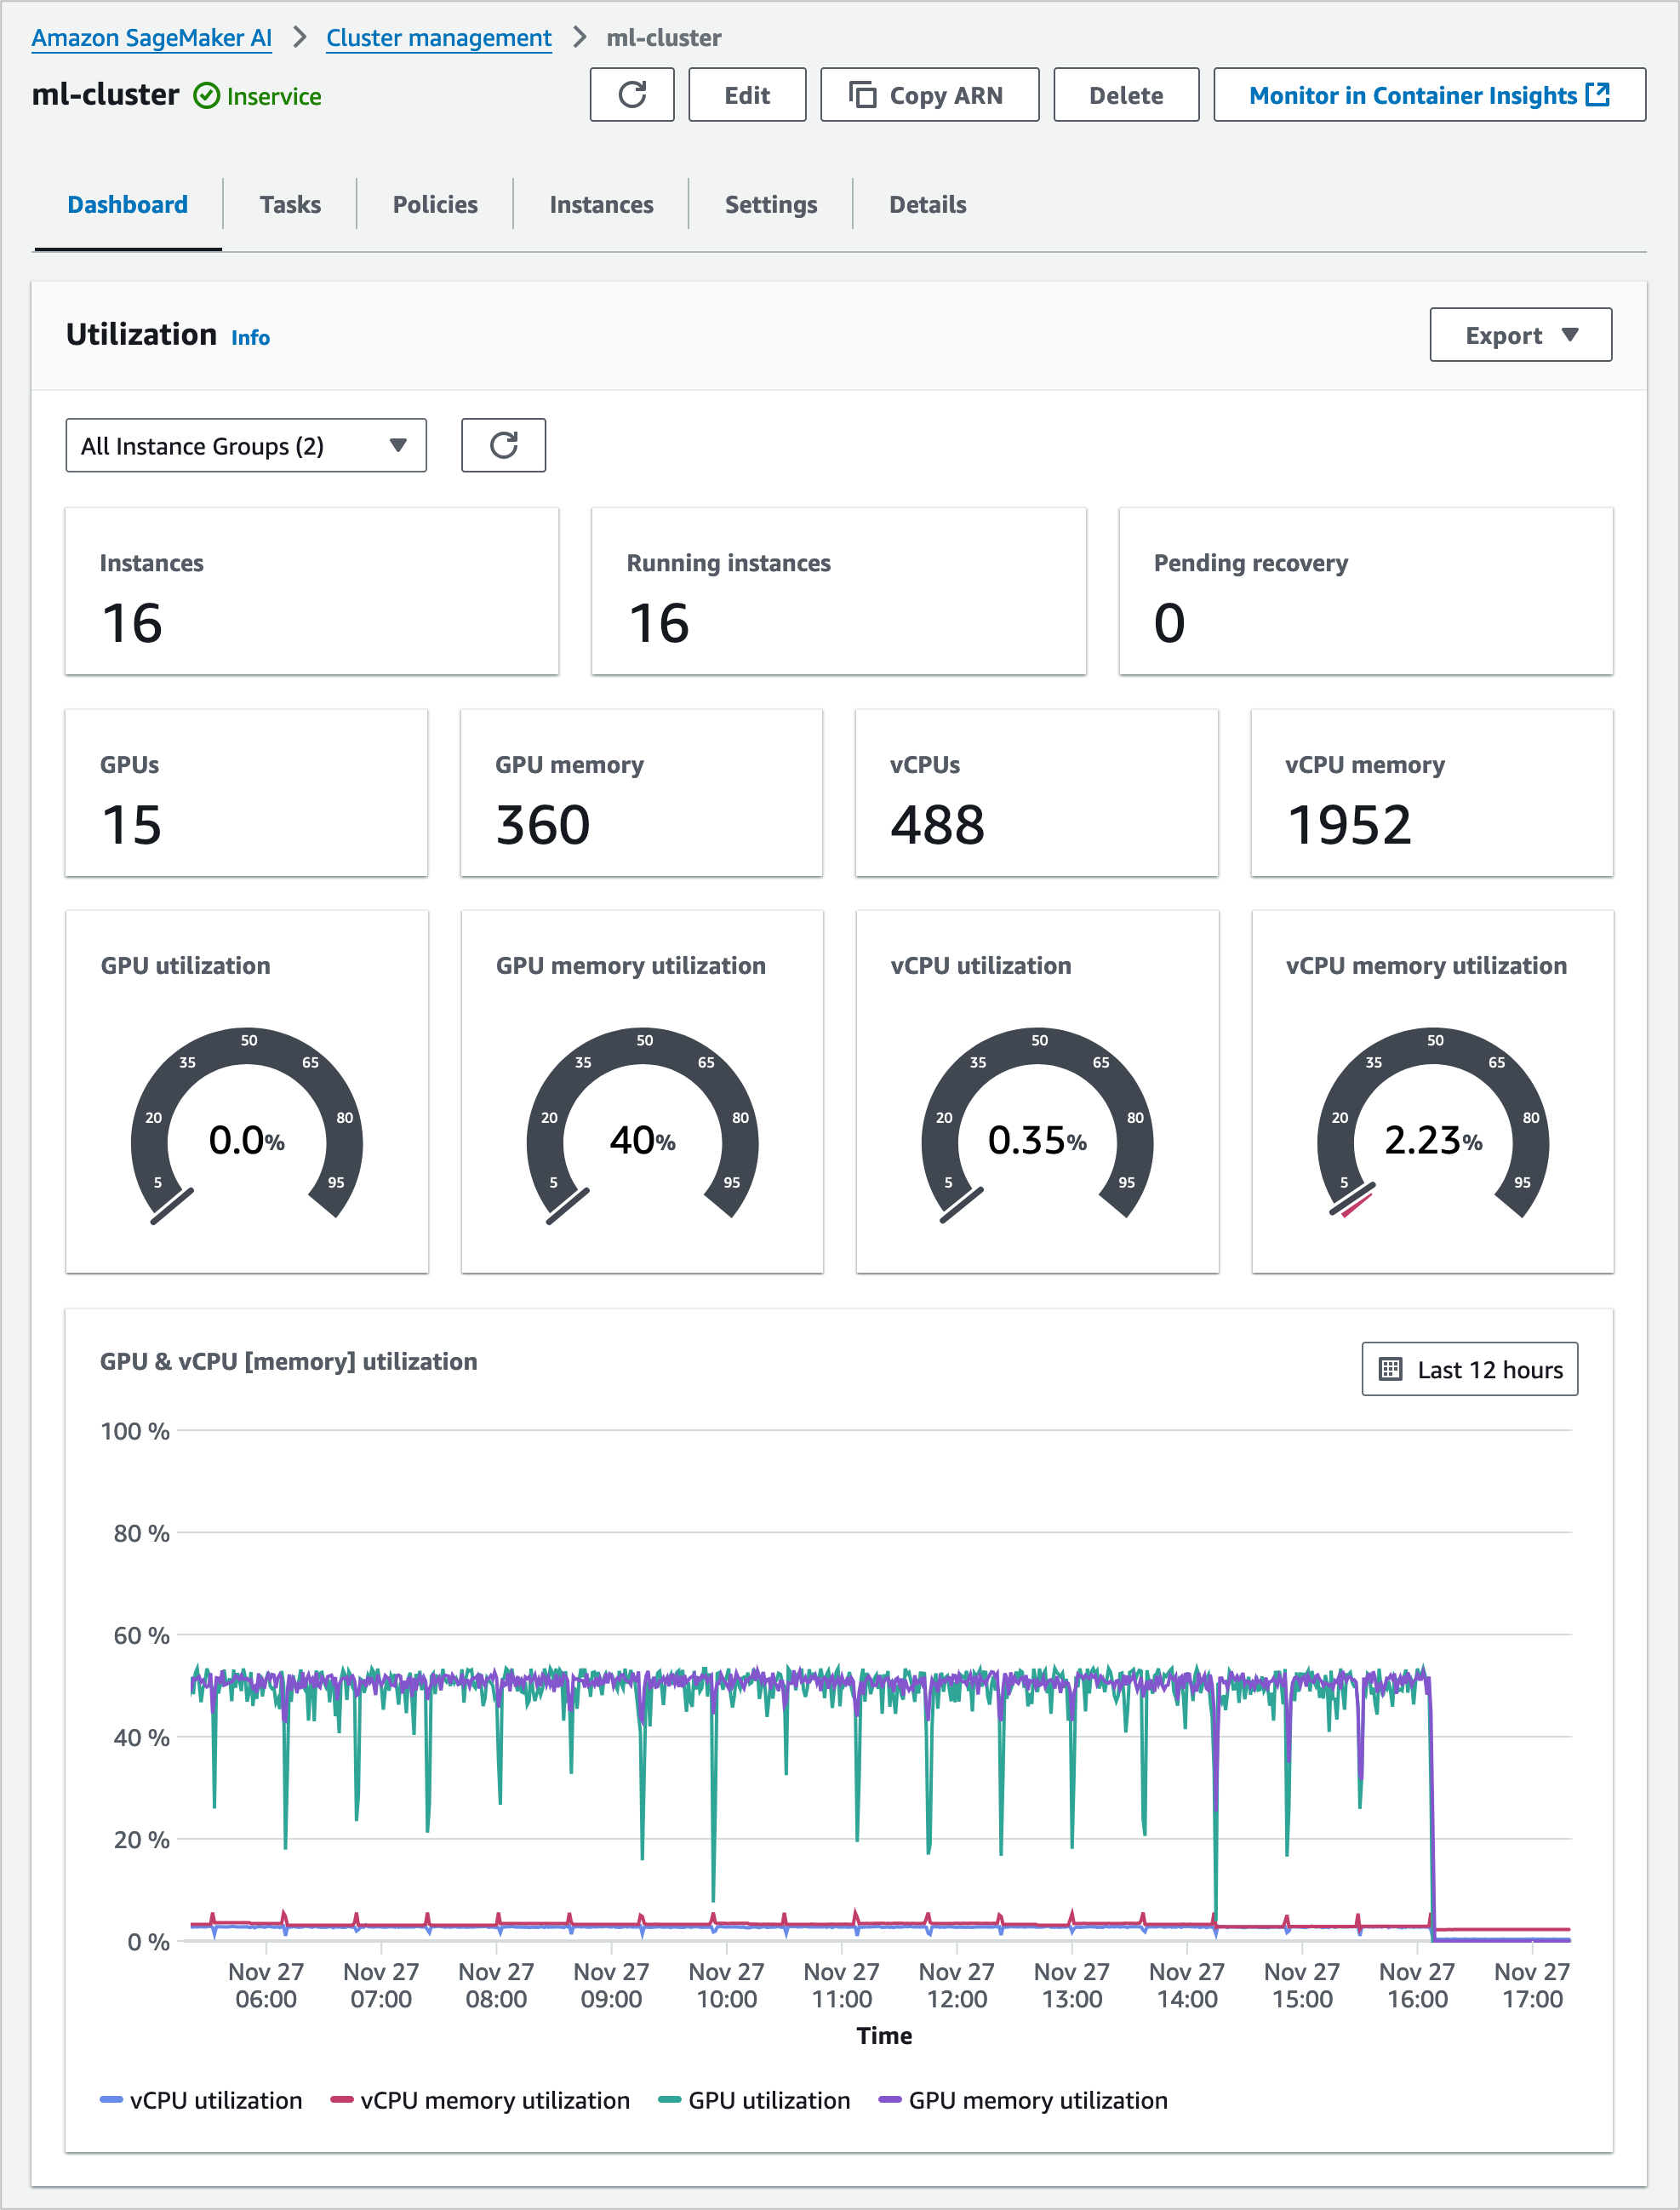The height and width of the screenshot is (2210, 1680).
Task: Click the green Inservice status icon
Action: tap(206, 96)
